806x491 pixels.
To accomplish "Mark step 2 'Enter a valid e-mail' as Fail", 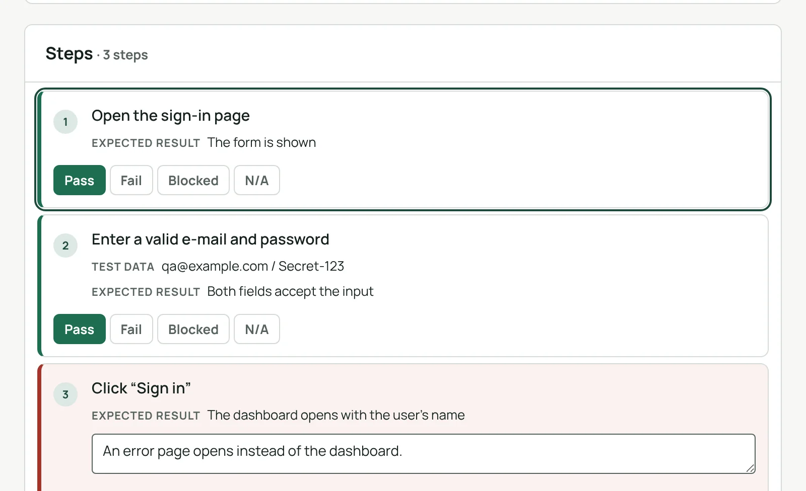I will [131, 329].
